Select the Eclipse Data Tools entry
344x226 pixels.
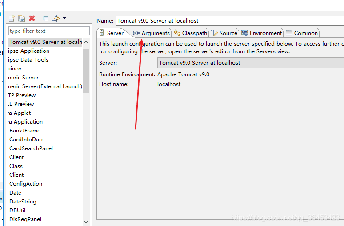point(28,60)
